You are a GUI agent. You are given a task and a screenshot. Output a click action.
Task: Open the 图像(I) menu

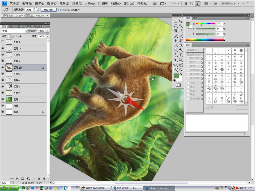[39, 3]
